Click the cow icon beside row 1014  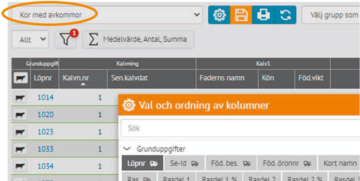pos(20,97)
